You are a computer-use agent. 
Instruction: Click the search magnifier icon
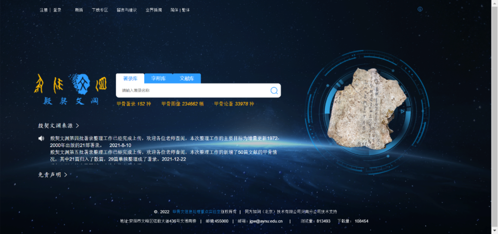(274, 91)
